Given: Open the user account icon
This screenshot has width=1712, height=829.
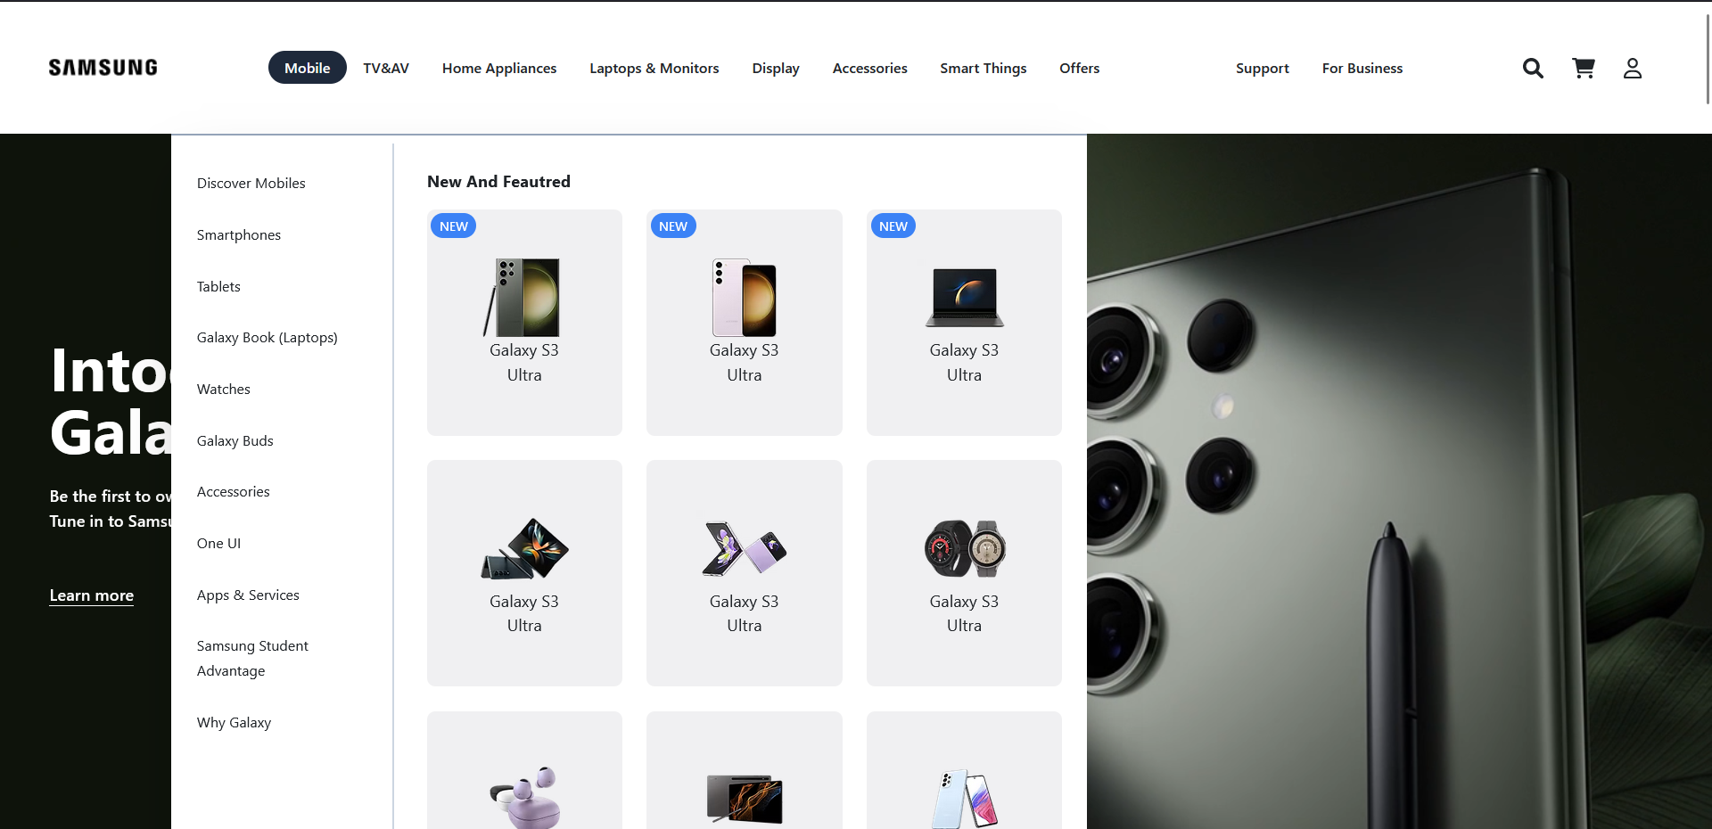Looking at the screenshot, I should click(1633, 68).
